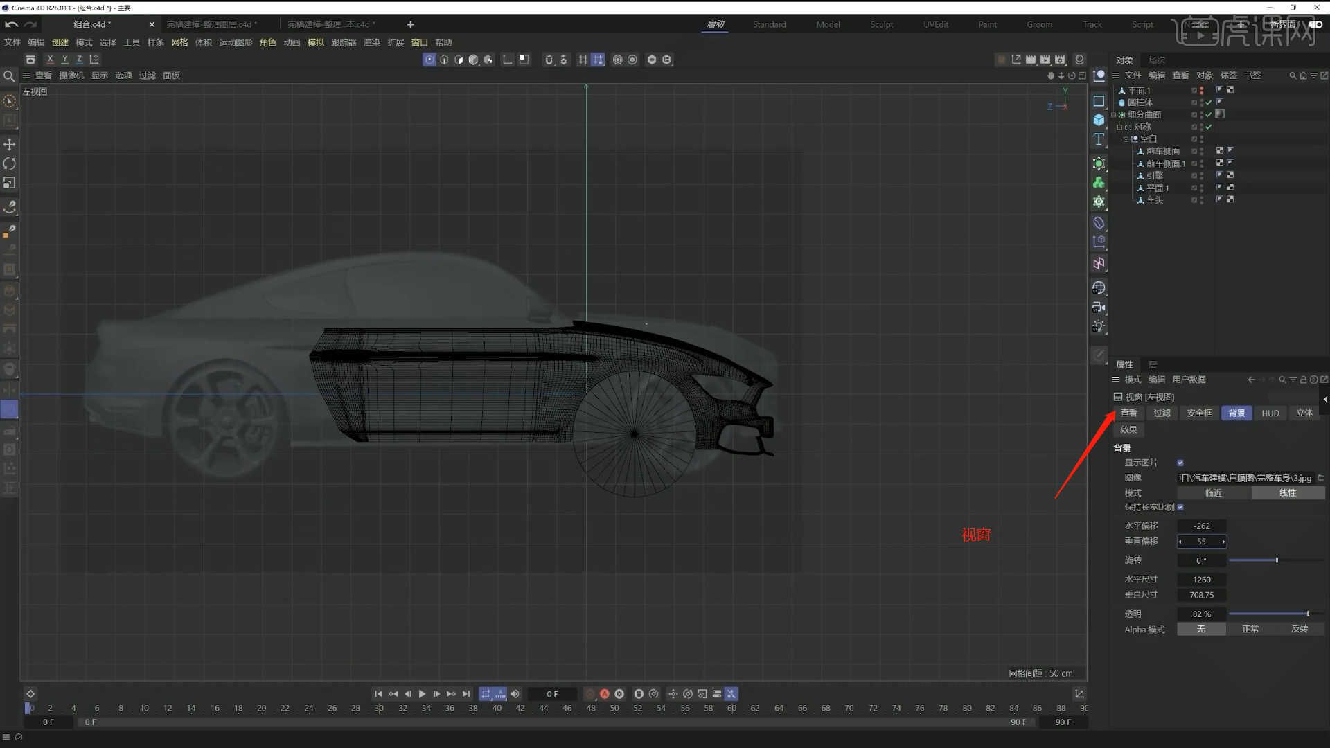Viewport: 1330px width, 748px height.
Task: Click the globe/floor environment icon
Action: (1099, 287)
